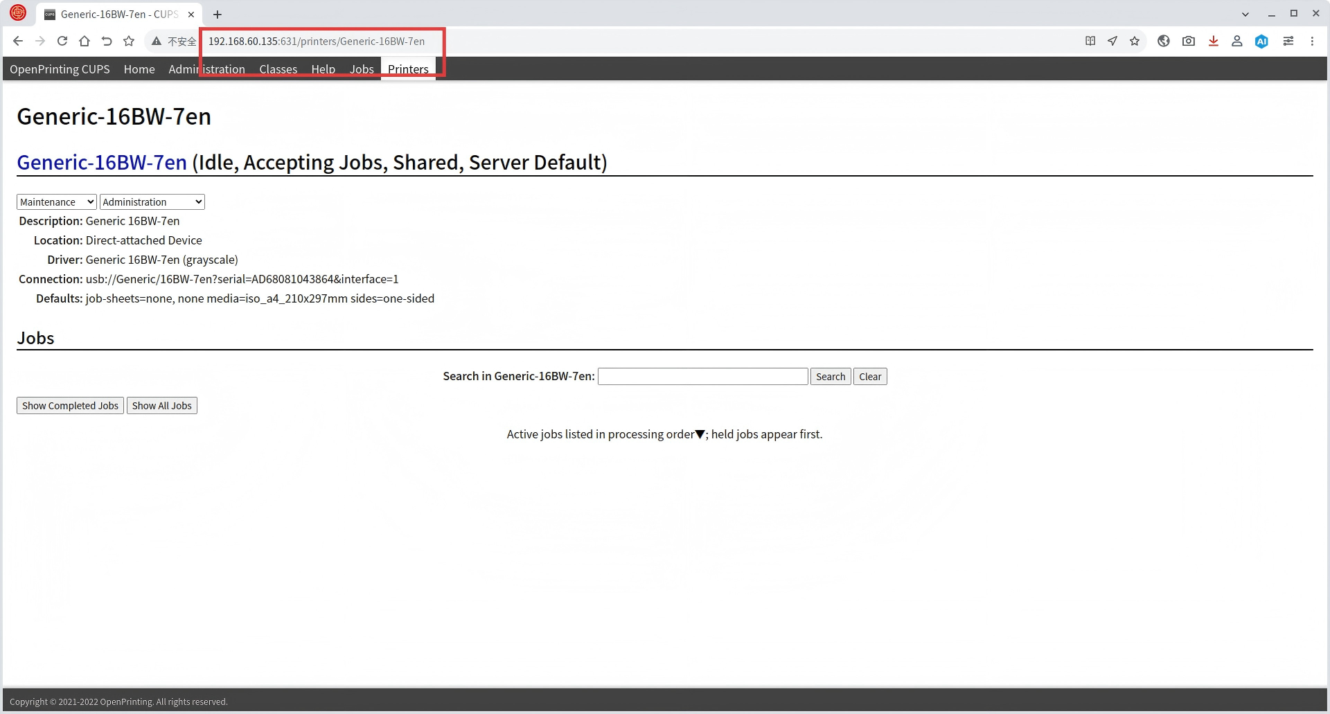This screenshot has width=1330, height=714.
Task: Click the globe icon in toolbar
Action: click(1164, 41)
